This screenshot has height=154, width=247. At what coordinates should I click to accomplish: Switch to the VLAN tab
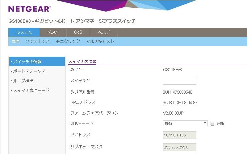[53, 32]
